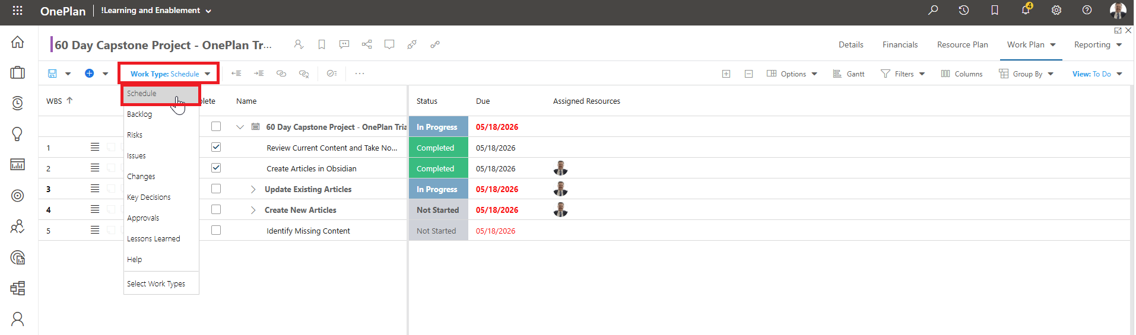Open the View: To Do dropdown
Image resolution: width=1136 pixels, height=335 pixels.
1097,74
